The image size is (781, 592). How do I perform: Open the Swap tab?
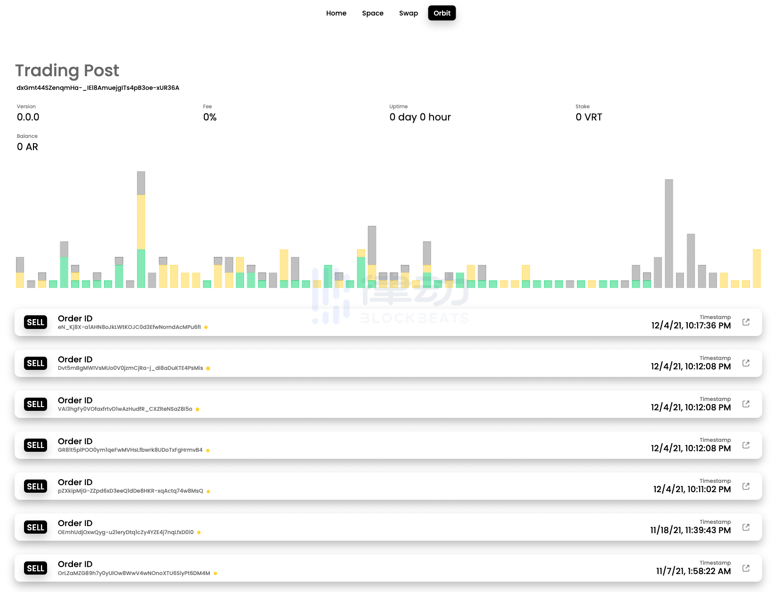click(x=409, y=13)
